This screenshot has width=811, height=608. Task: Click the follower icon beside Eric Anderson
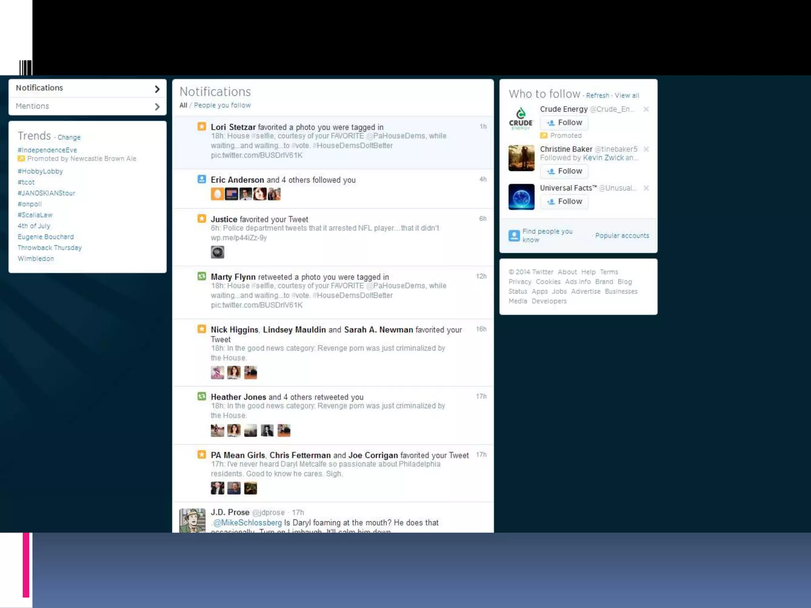pos(202,179)
